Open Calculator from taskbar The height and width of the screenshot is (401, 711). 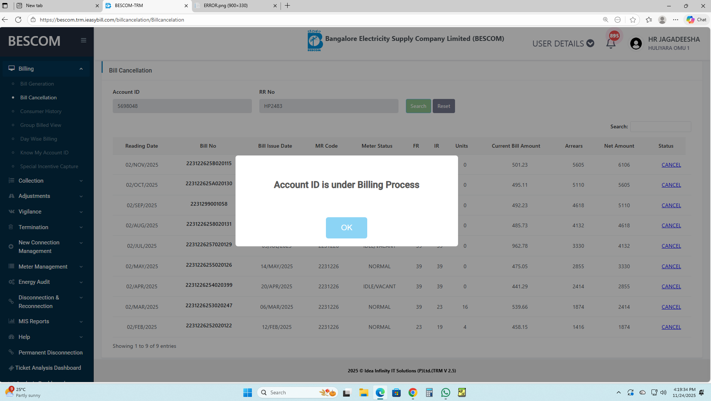[429, 392]
